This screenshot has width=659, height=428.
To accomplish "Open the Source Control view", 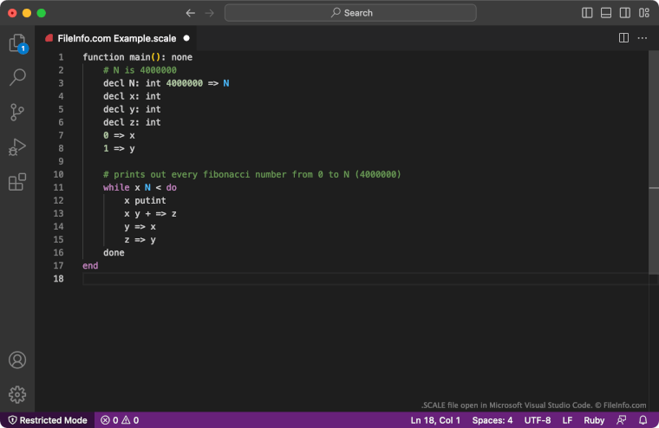I will click(x=16, y=113).
